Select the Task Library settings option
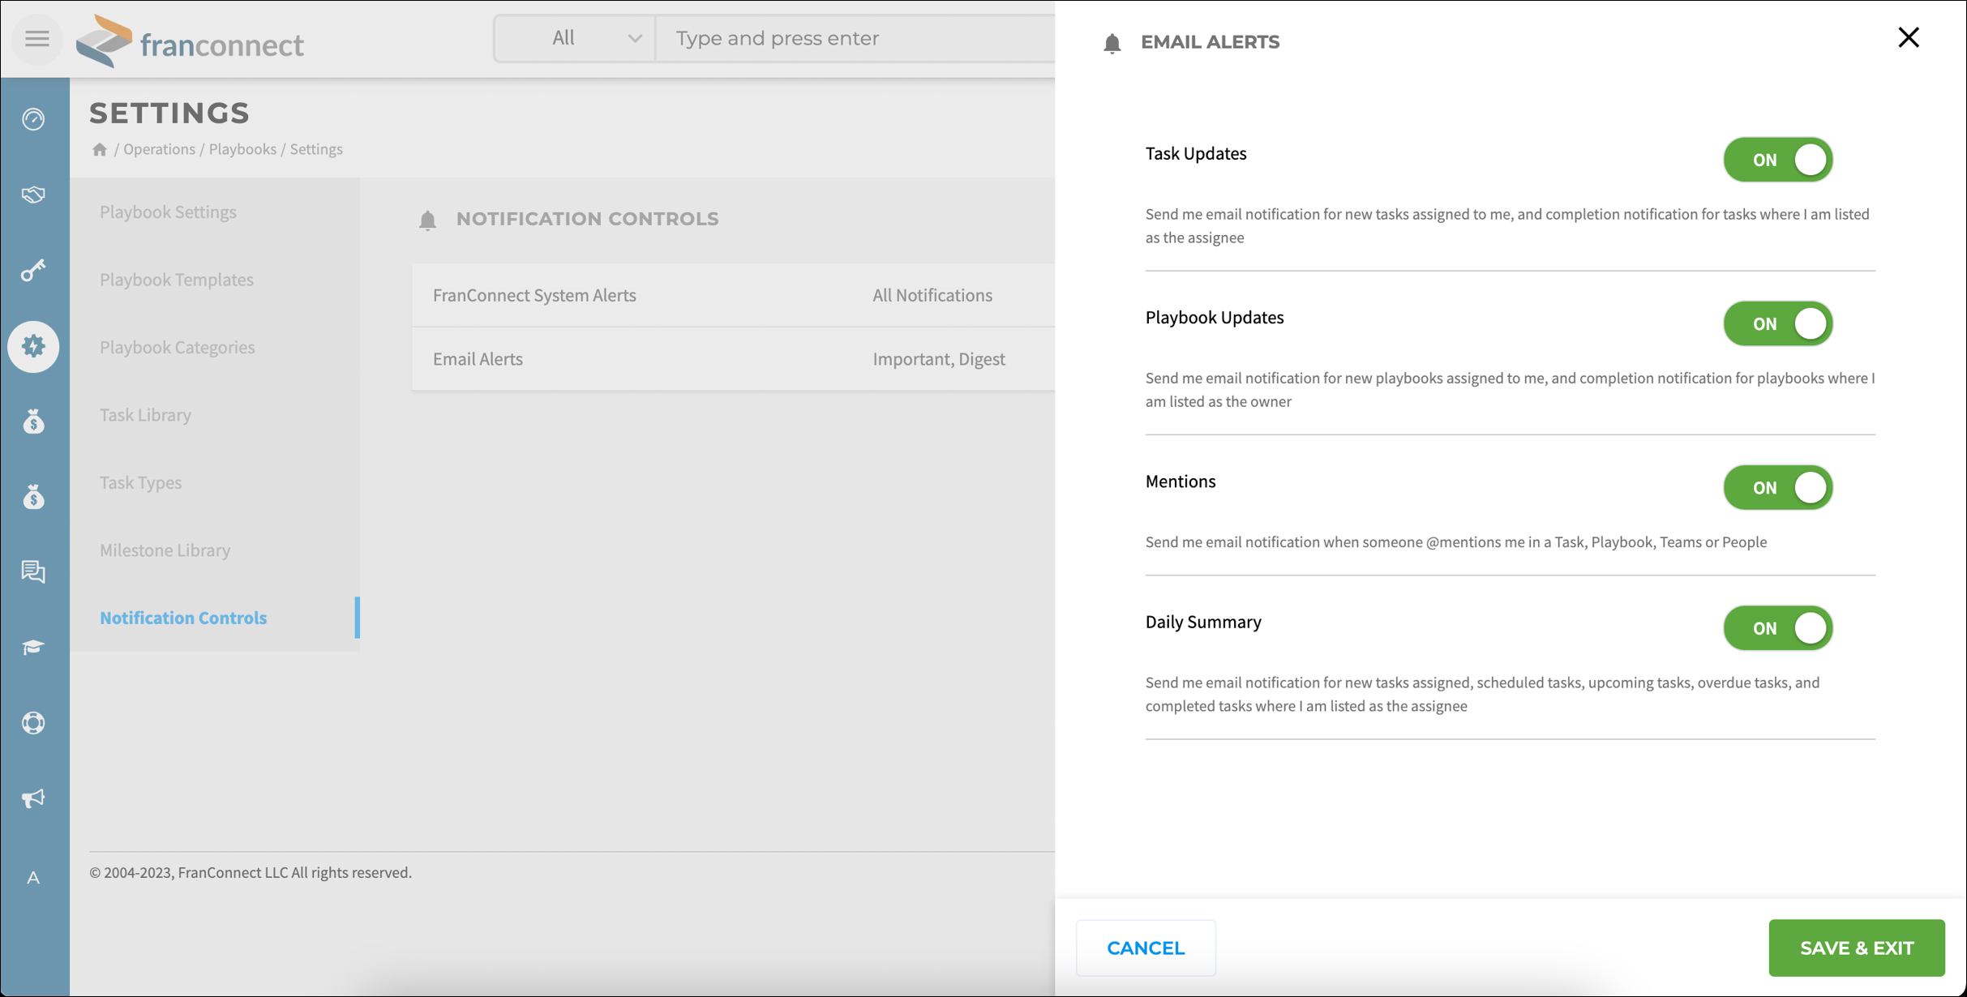This screenshot has width=1967, height=997. pyautogui.click(x=145, y=413)
